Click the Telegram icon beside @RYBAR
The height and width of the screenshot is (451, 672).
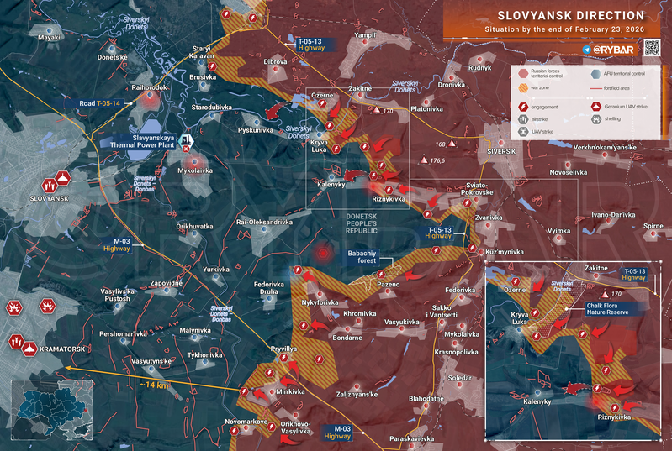click(x=586, y=50)
